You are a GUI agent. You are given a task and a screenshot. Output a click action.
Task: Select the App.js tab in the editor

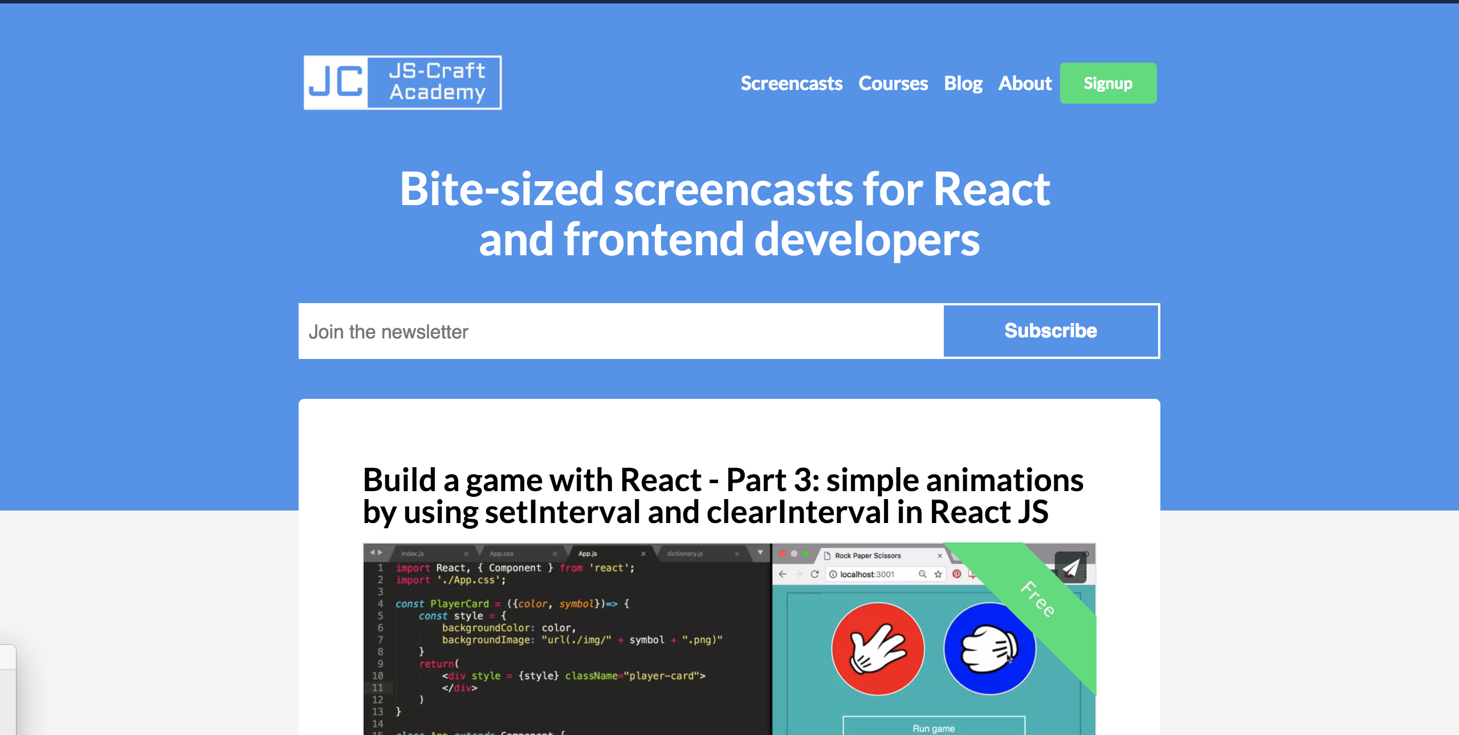588,553
